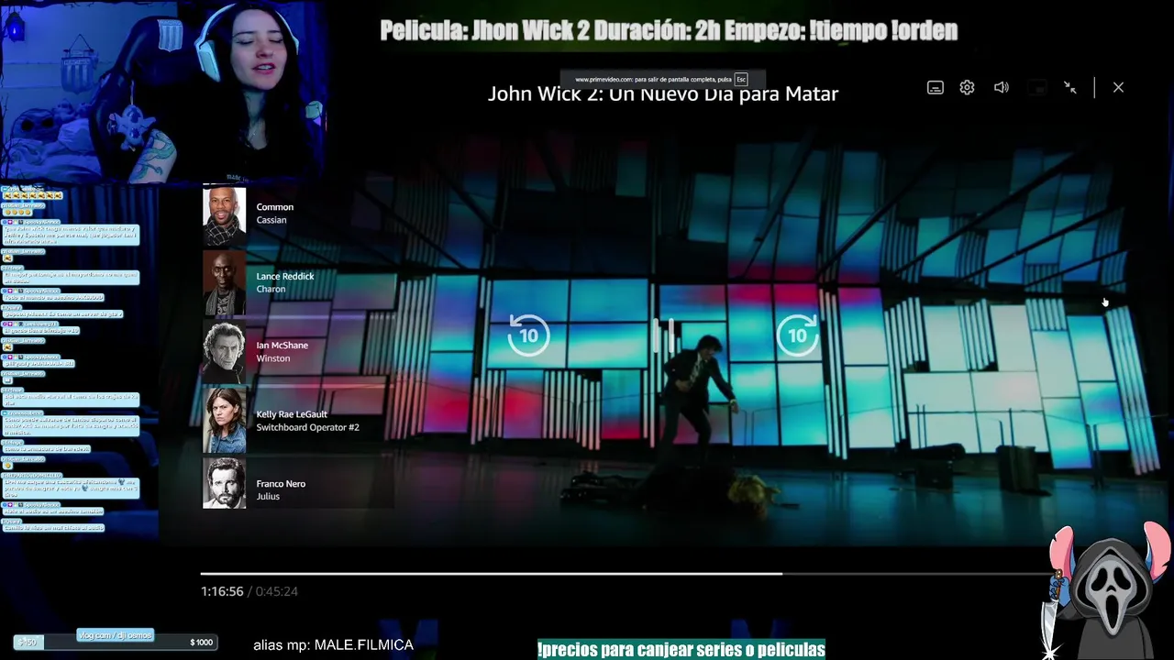Click the elapsed time 1:16:56

pyautogui.click(x=222, y=591)
